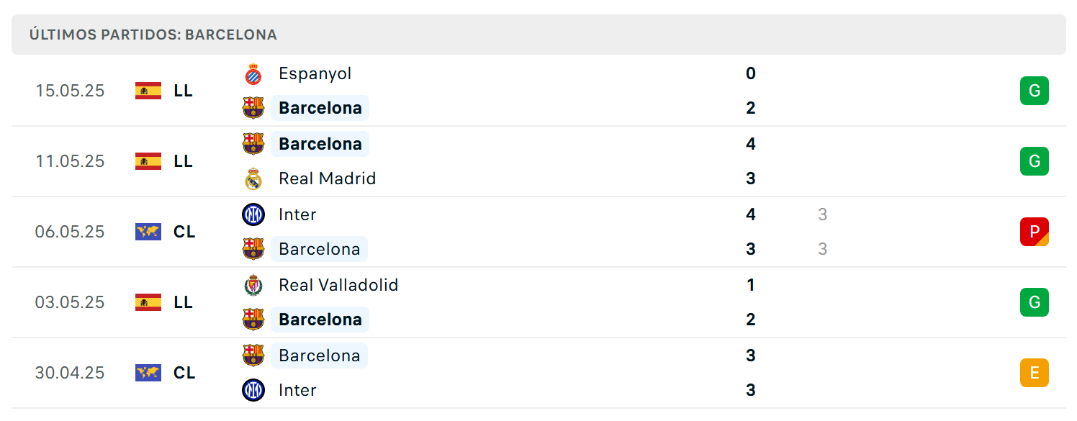Click the LL league label for 03.05.25
The image size is (1077, 421).
[x=183, y=302]
